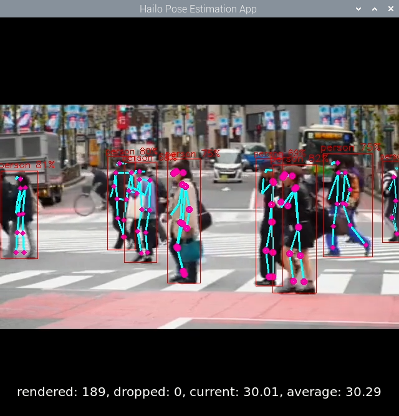Close the Hailo Pose Estimation App window

pyautogui.click(x=391, y=9)
